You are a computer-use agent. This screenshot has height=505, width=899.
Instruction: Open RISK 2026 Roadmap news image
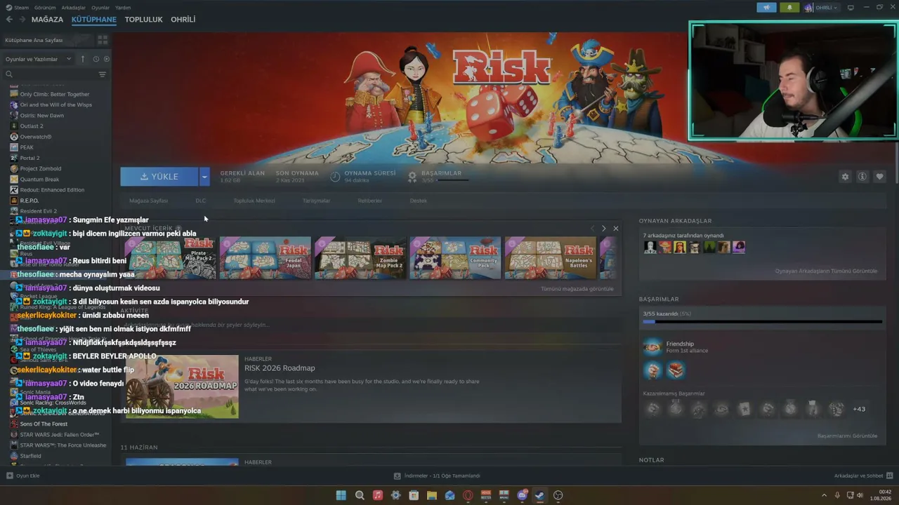(182, 386)
